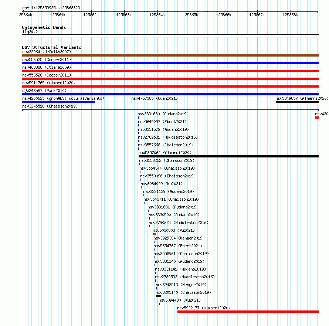Click the nsv6084099 (Wu2021) label

tap(162, 184)
